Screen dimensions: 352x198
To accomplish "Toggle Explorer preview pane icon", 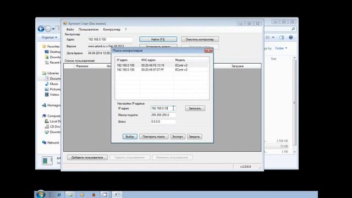I will (282, 37).
